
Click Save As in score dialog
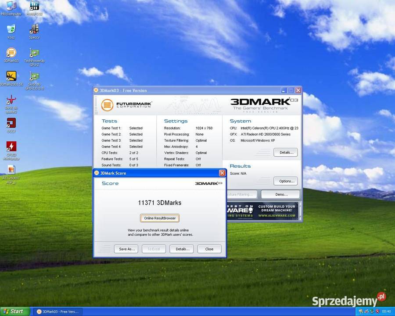(126, 249)
